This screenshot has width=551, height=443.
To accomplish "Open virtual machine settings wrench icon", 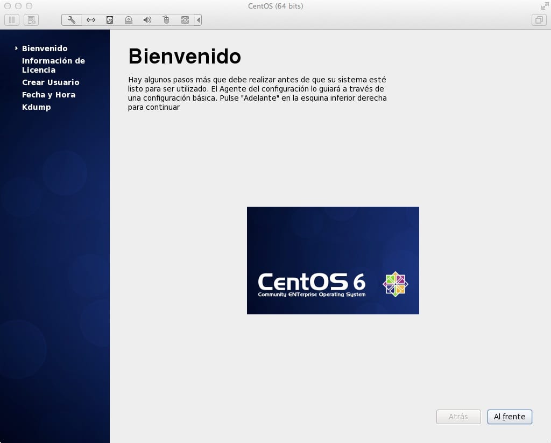I will point(72,20).
